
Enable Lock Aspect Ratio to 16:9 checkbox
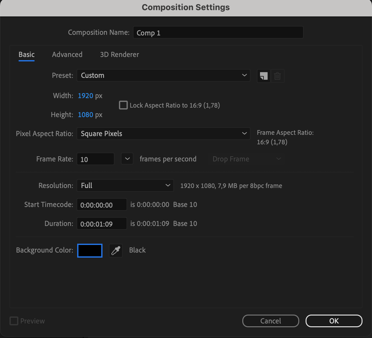(123, 105)
